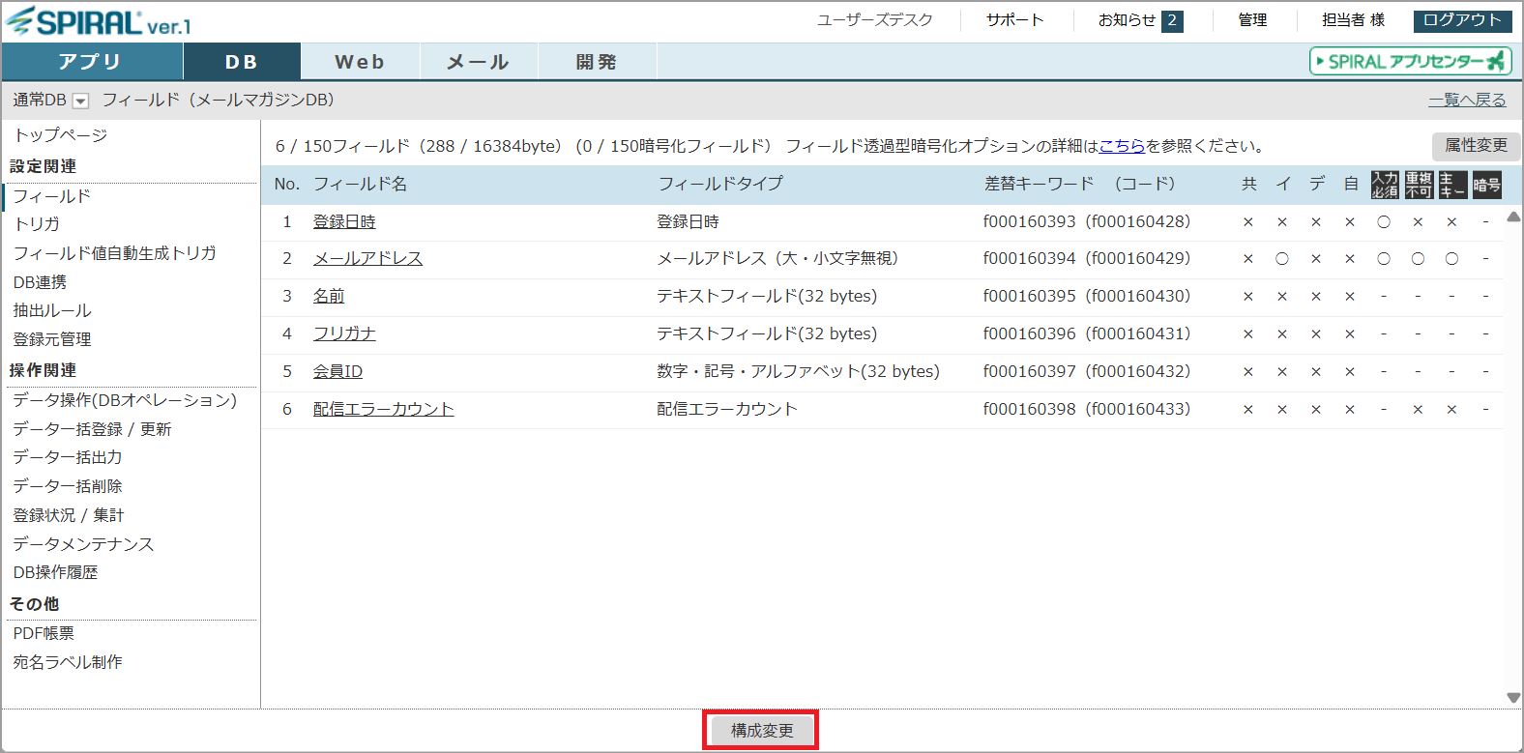Click the 重複不可 column header icon
This screenshot has height=753, width=1524.
click(x=1418, y=185)
